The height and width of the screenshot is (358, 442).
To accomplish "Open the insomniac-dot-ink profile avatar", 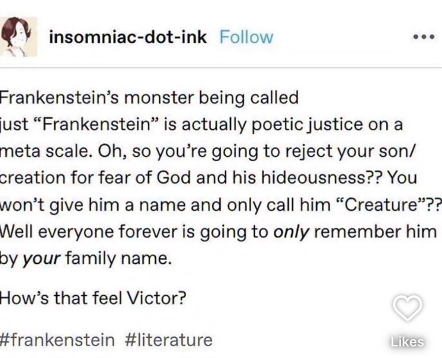I will [18, 36].
